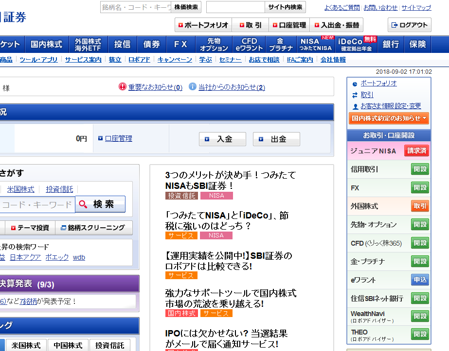Open article 3つのメリットが決め手！つみたてNISAもSBI証券

(x=231, y=181)
